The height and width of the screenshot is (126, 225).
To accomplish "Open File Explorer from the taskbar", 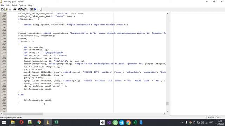I will click(x=13, y=122).
